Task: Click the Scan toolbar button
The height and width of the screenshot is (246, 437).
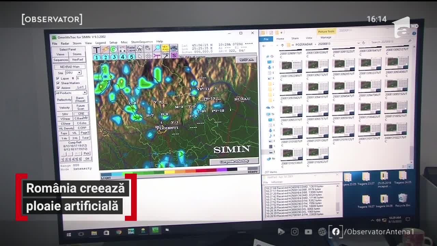Action: coord(165,56)
